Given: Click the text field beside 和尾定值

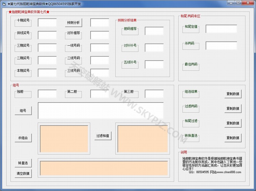Looking at the screenshot, I should pyautogui.click(x=221, y=29).
